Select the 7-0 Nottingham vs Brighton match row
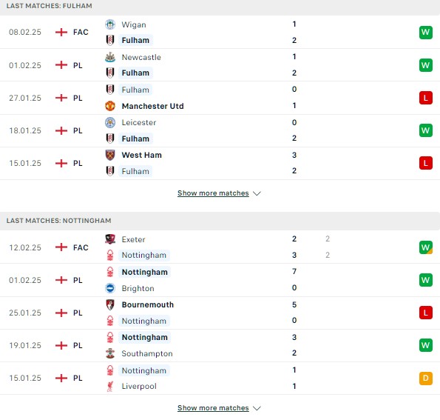Image resolution: width=440 pixels, height=420 pixels. tap(220, 280)
